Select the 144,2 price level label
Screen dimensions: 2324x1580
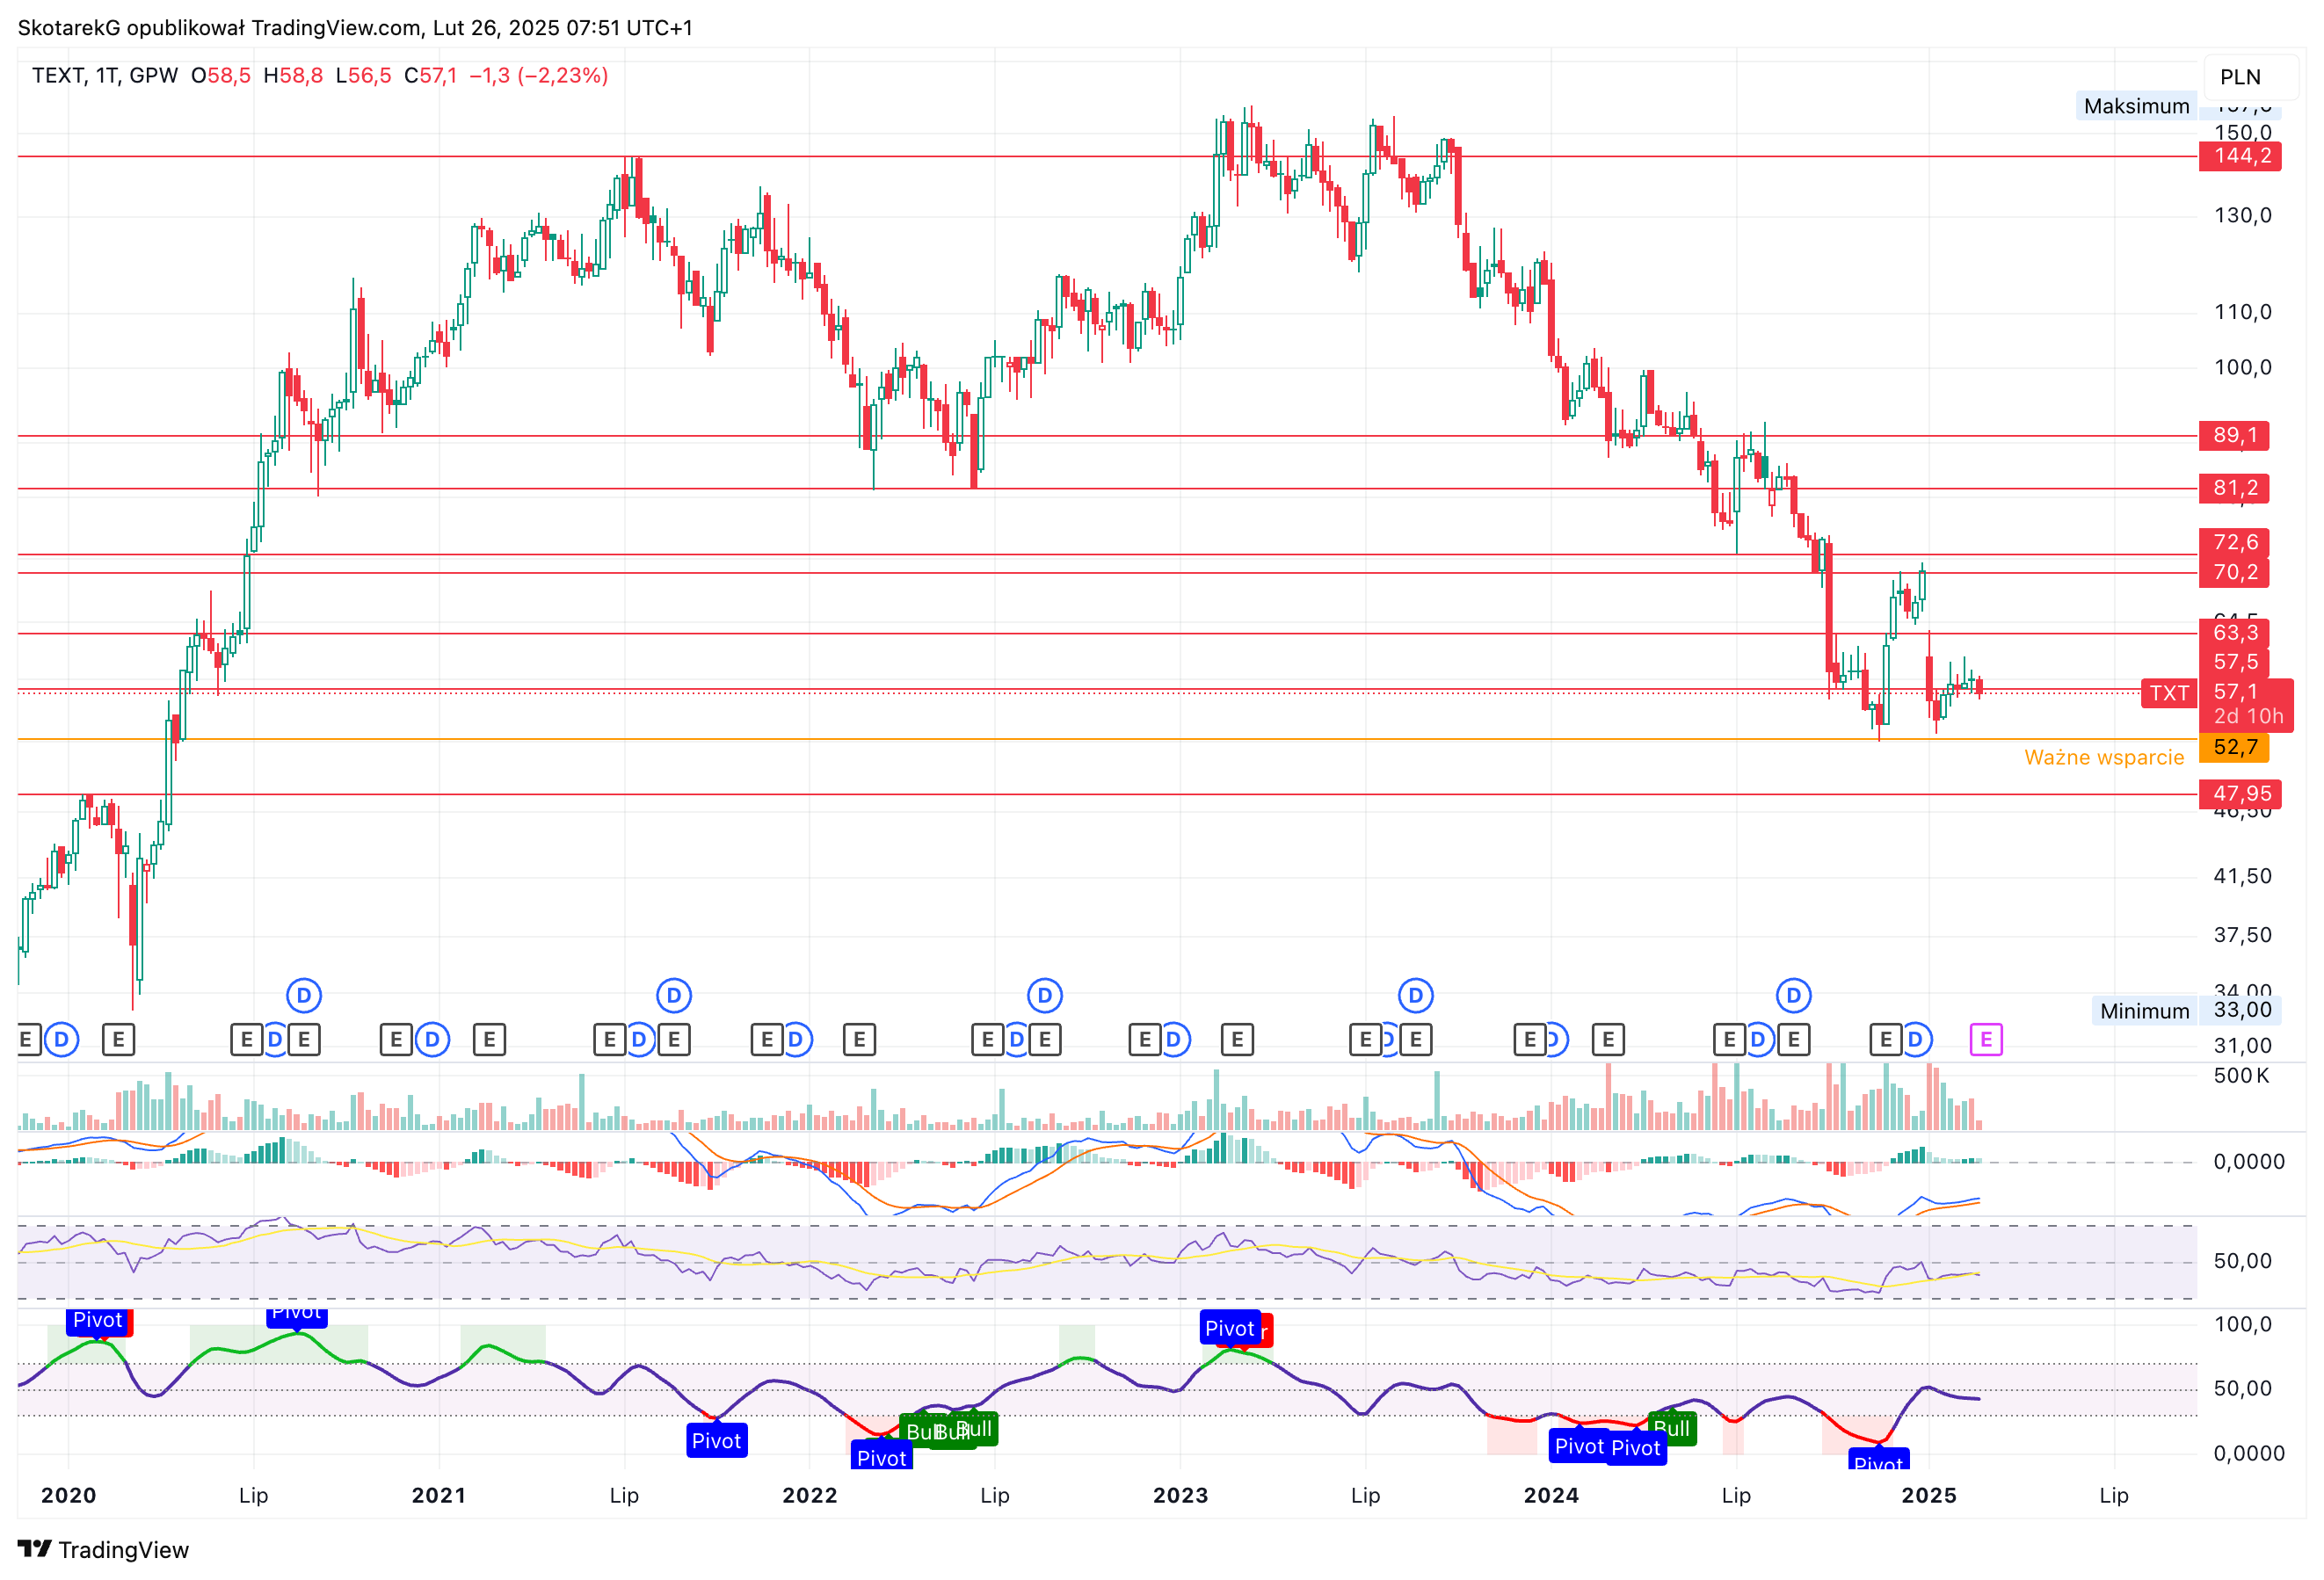point(2240,156)
